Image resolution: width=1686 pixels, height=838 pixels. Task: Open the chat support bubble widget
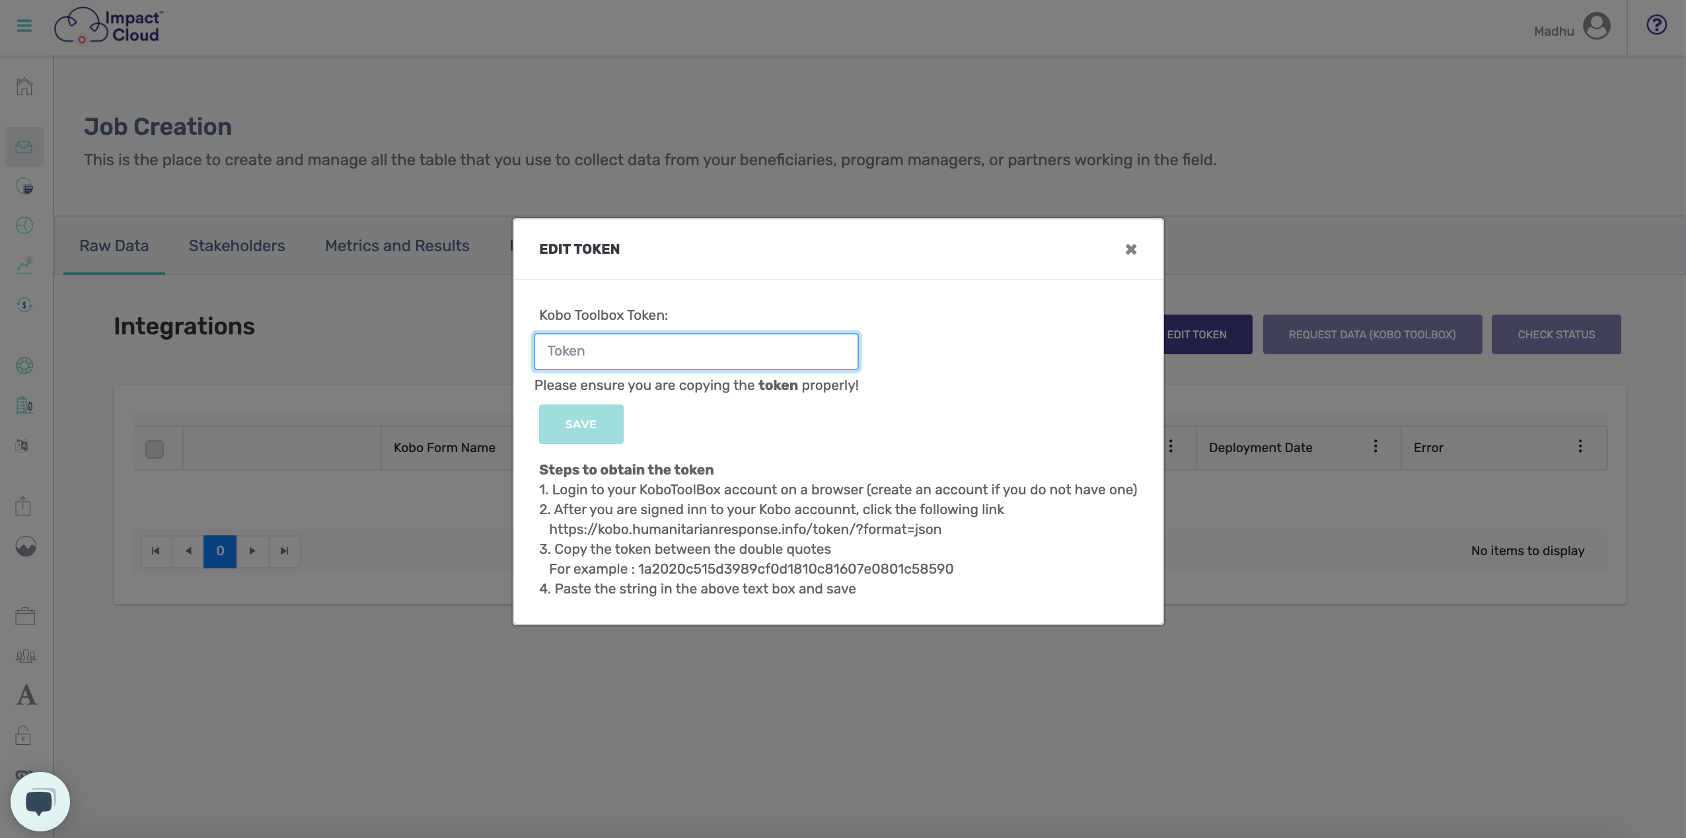40,802
